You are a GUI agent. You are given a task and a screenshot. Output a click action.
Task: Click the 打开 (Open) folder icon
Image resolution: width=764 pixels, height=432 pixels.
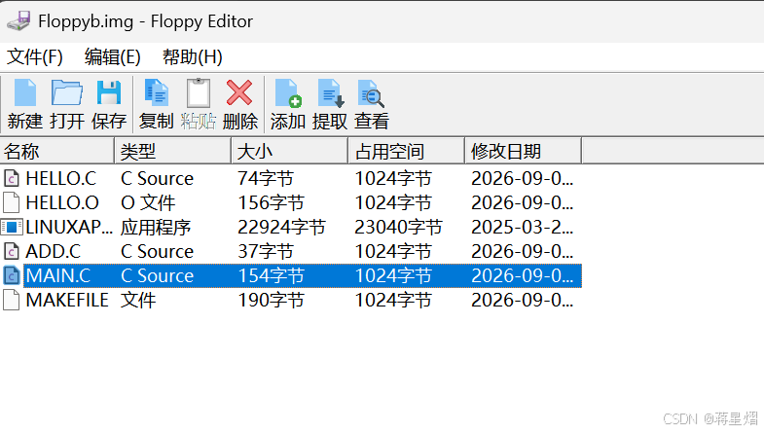[67, 92]
